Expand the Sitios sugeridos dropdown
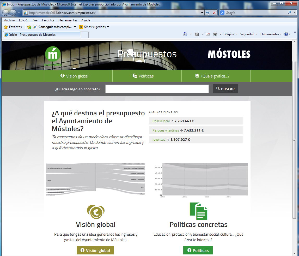This screenshot has width=299, height=256. (94, 27)
